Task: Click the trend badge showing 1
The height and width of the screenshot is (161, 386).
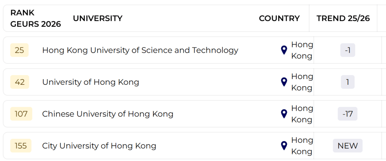Action: click(x=347, y=82)
